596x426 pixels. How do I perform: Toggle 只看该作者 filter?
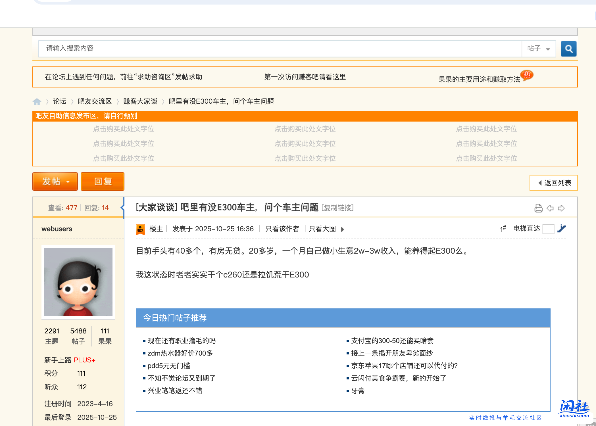point(282,229)
